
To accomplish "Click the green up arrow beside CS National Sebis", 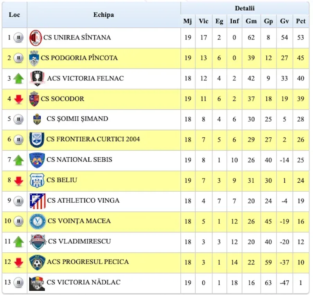I will [x=18, y=160].
